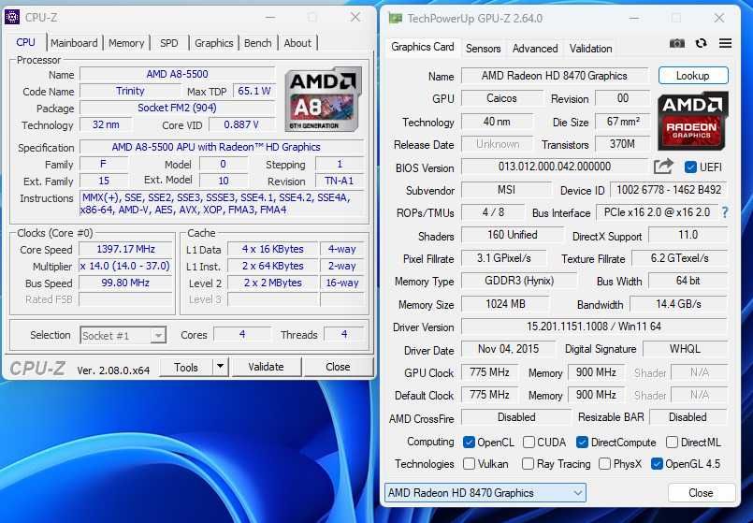
Task: Click the CPU Name AMD A8-5500 value
Action: coord(177,74)
